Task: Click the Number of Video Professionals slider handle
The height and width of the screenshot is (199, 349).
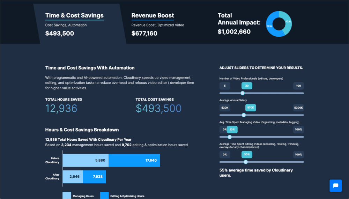Action: click(243, 93)
